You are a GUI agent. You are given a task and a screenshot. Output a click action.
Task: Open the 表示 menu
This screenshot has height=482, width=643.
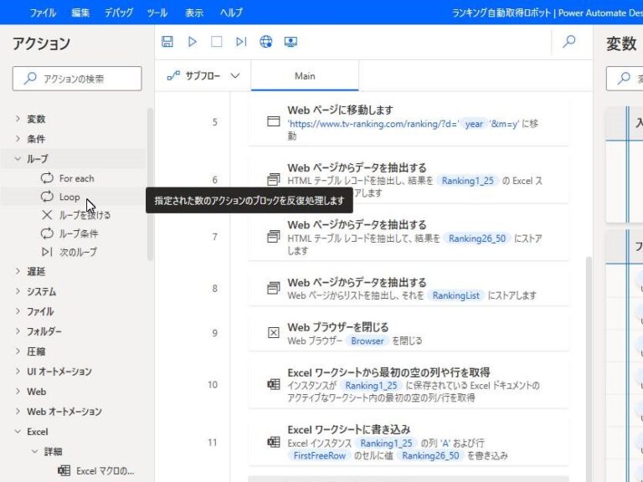194,13
